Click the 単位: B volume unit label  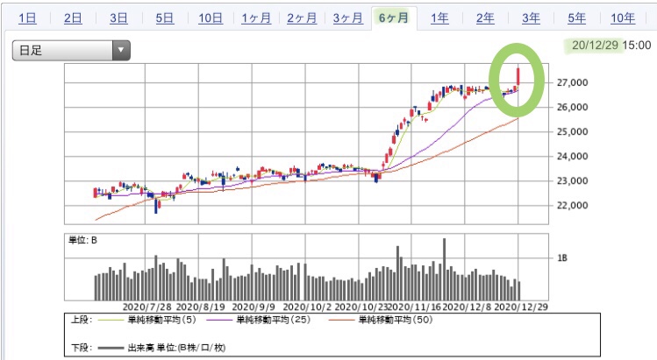point(82,240)
